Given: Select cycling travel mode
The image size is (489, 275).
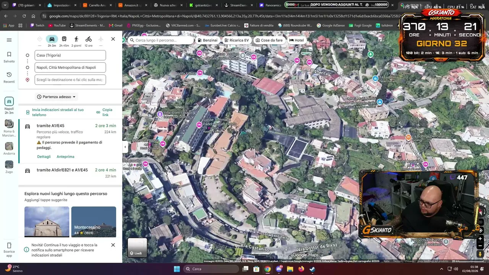Looking at the screenshot, I should tap(89, 39).
